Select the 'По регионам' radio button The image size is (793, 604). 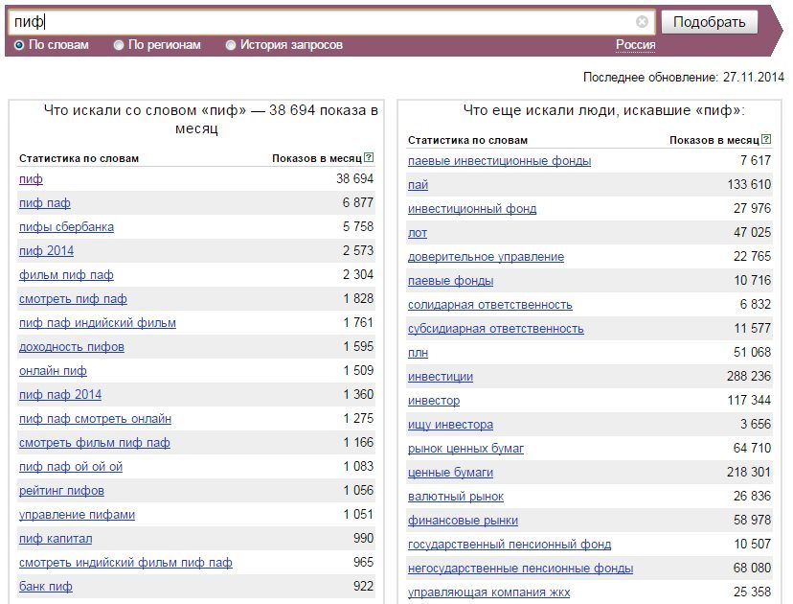click(x=119, y=45)
